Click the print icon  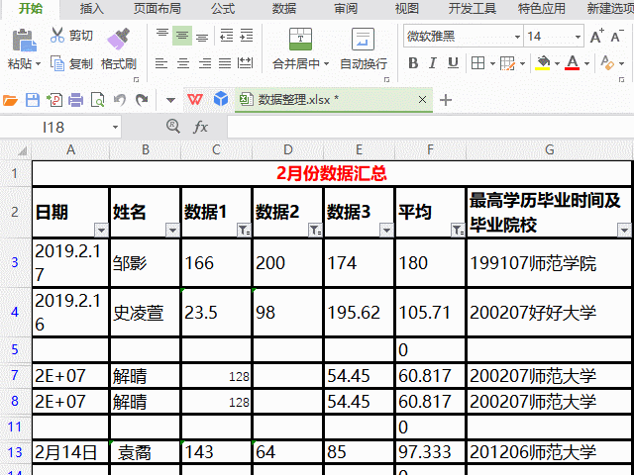tap(75, 100)
